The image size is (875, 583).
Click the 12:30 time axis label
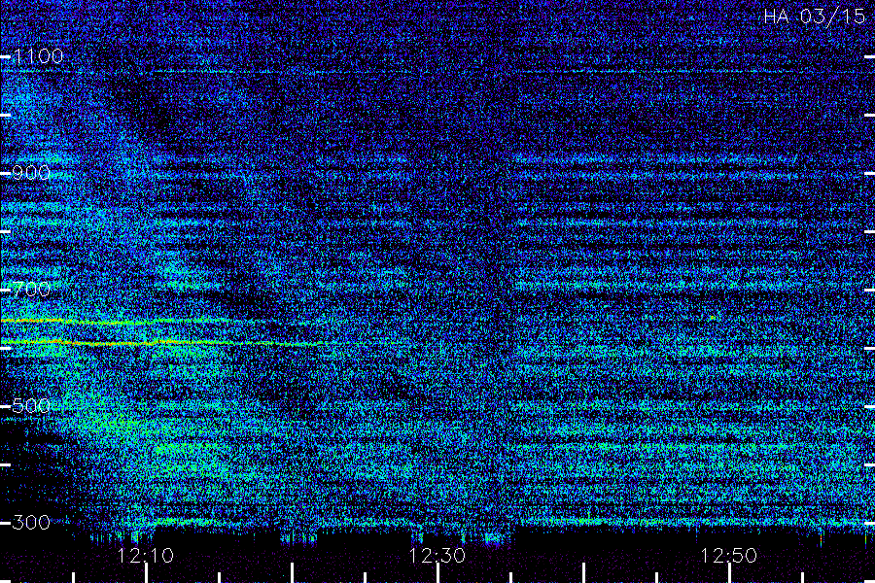point(437,556)
